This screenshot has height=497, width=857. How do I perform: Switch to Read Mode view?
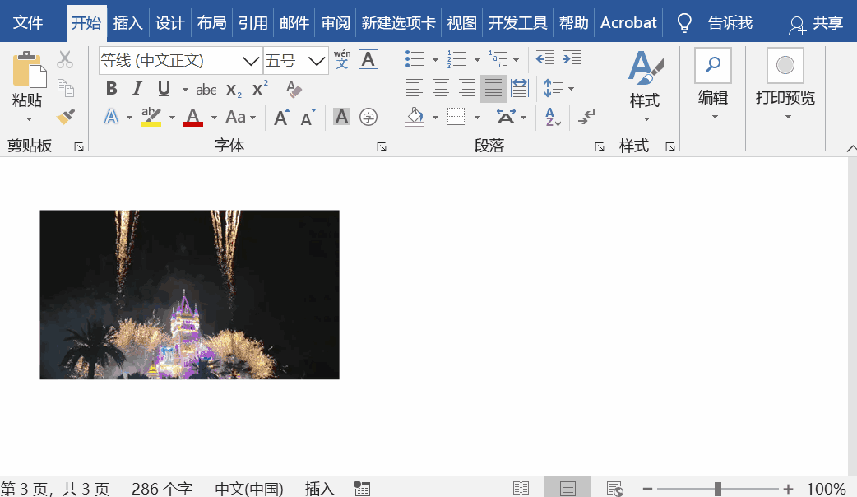[x=521, y=488]
